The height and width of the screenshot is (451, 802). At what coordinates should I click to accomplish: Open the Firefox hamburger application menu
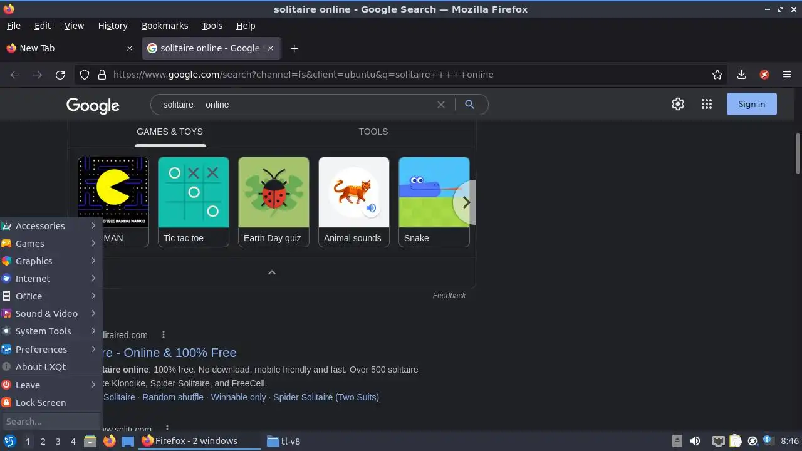pos(787,75)
